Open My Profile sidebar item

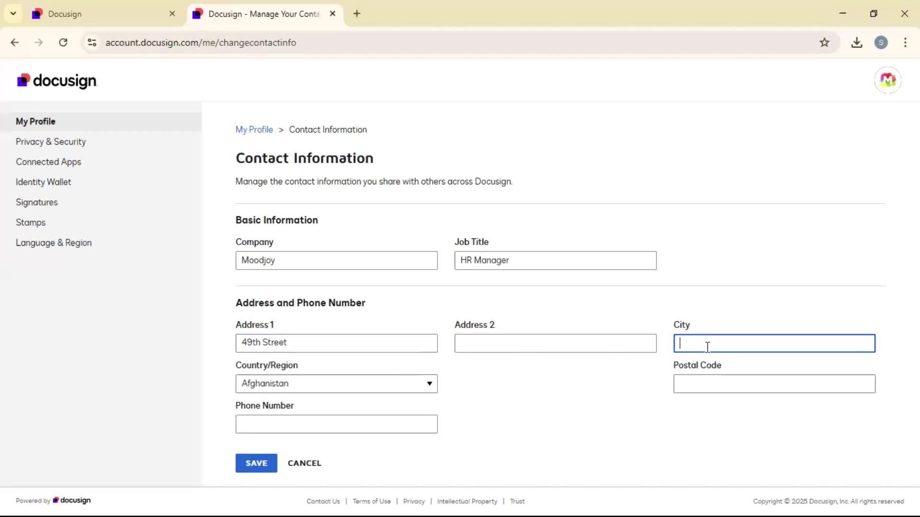click(101, 122)
